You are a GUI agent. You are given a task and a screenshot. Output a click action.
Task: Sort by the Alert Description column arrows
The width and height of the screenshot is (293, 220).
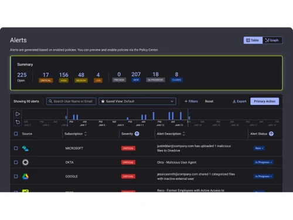point(183,134)
